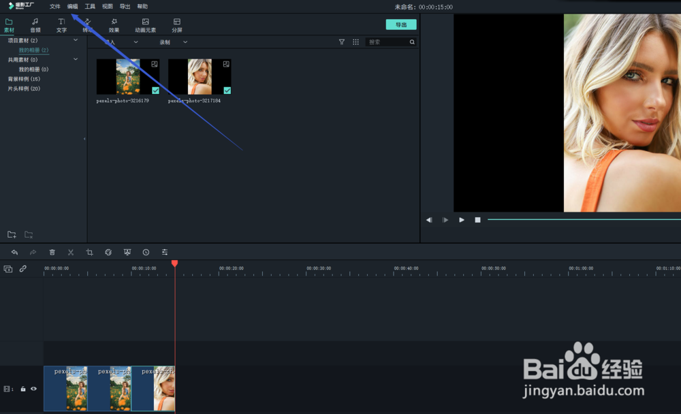Open the 录制 record dropdown

[x=173, y=42]
